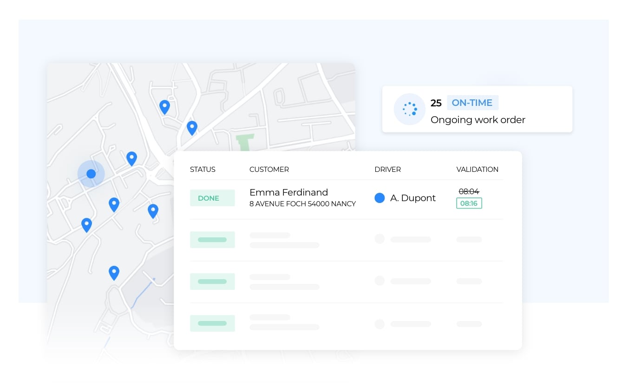Click the bottommost map pin
Screen dimensions: 628x386
pos(114,273)
